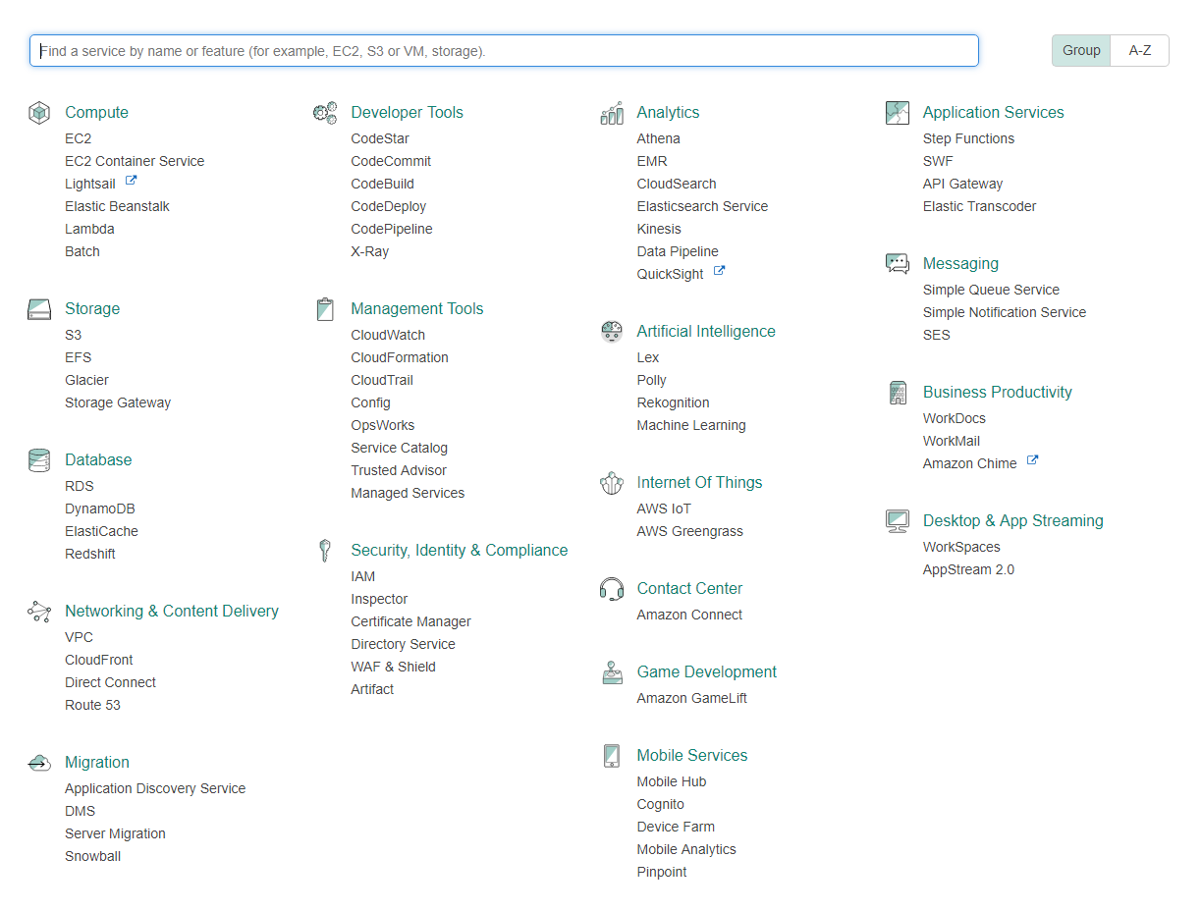
Task: Switch to the A-Z view
Action: click(x=1140, y=50)
